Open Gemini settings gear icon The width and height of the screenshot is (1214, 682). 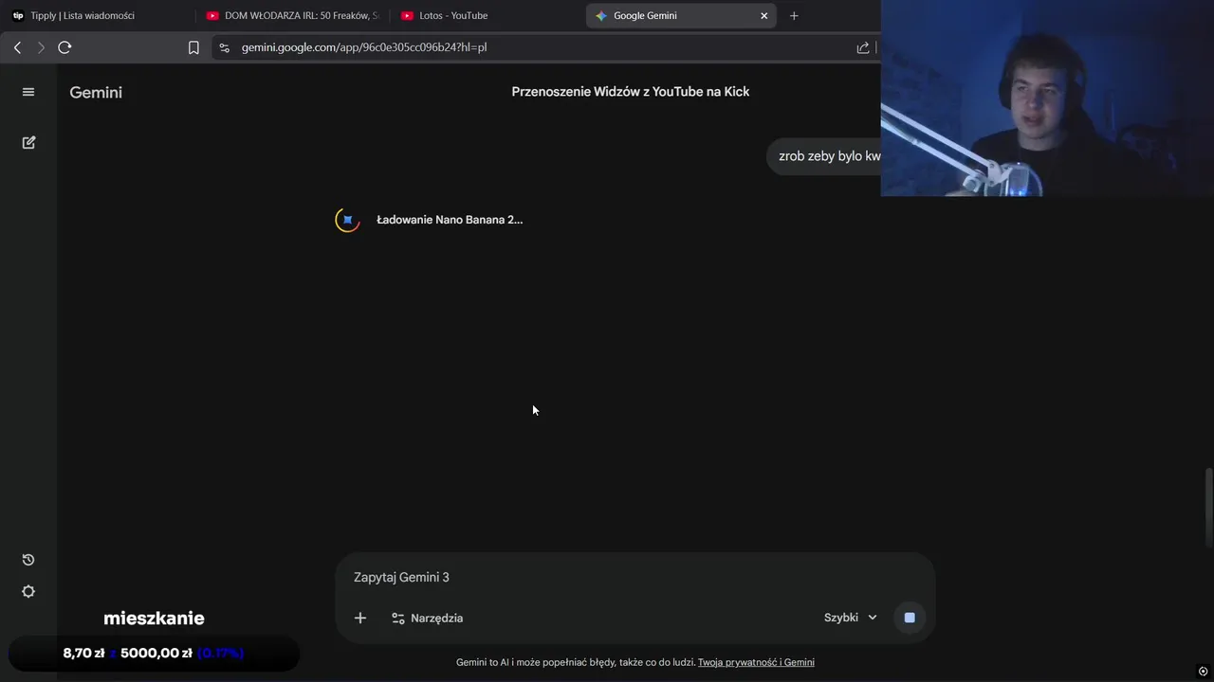point(28,591)
